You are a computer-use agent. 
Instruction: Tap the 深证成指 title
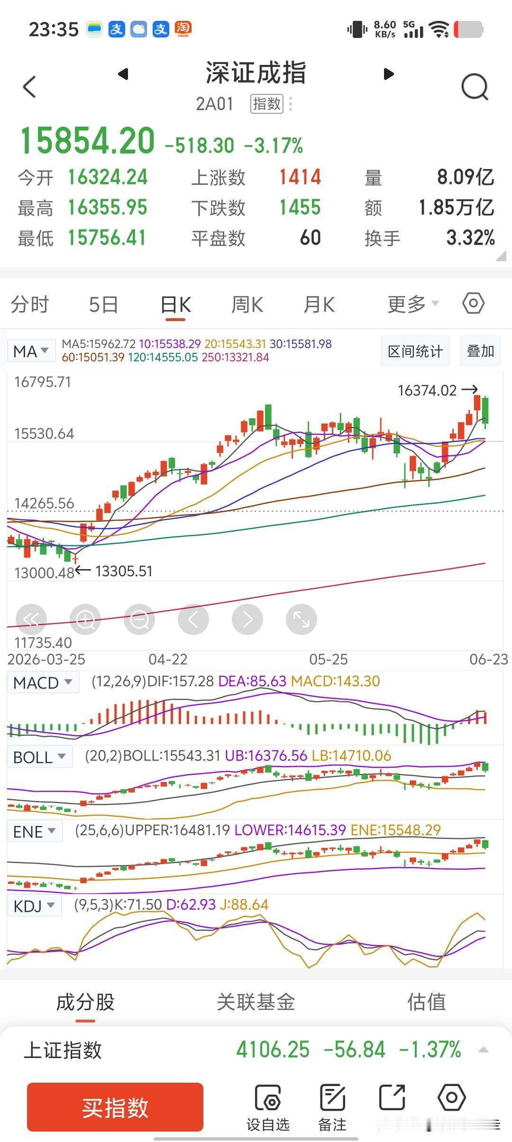(x=256, y=73)
